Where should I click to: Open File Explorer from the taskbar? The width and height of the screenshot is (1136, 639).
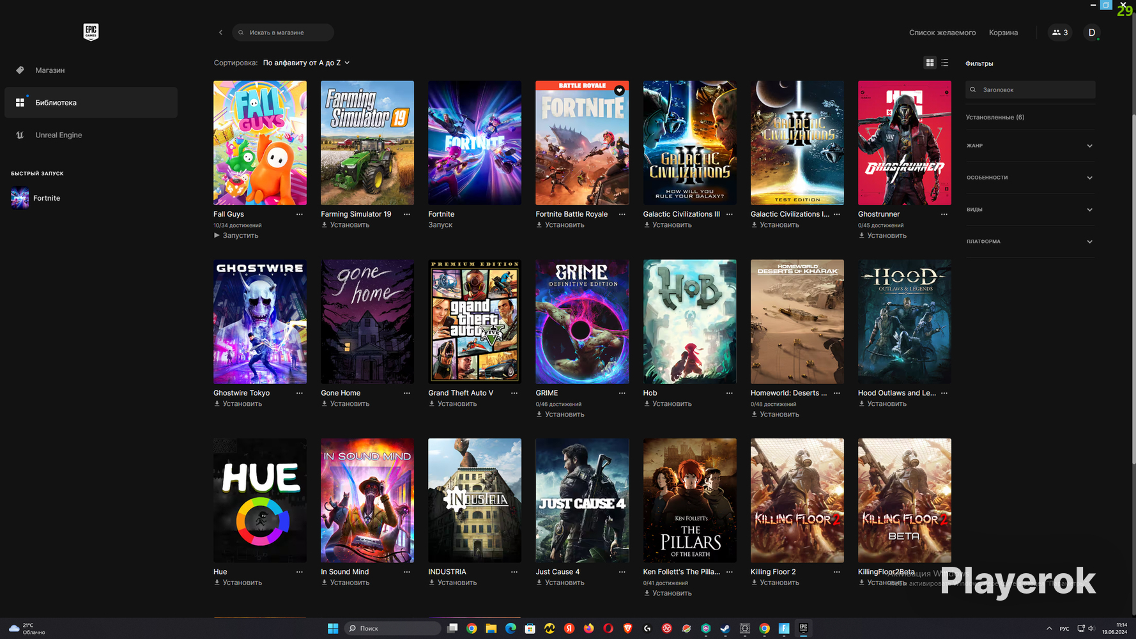[x=491, y=628]
